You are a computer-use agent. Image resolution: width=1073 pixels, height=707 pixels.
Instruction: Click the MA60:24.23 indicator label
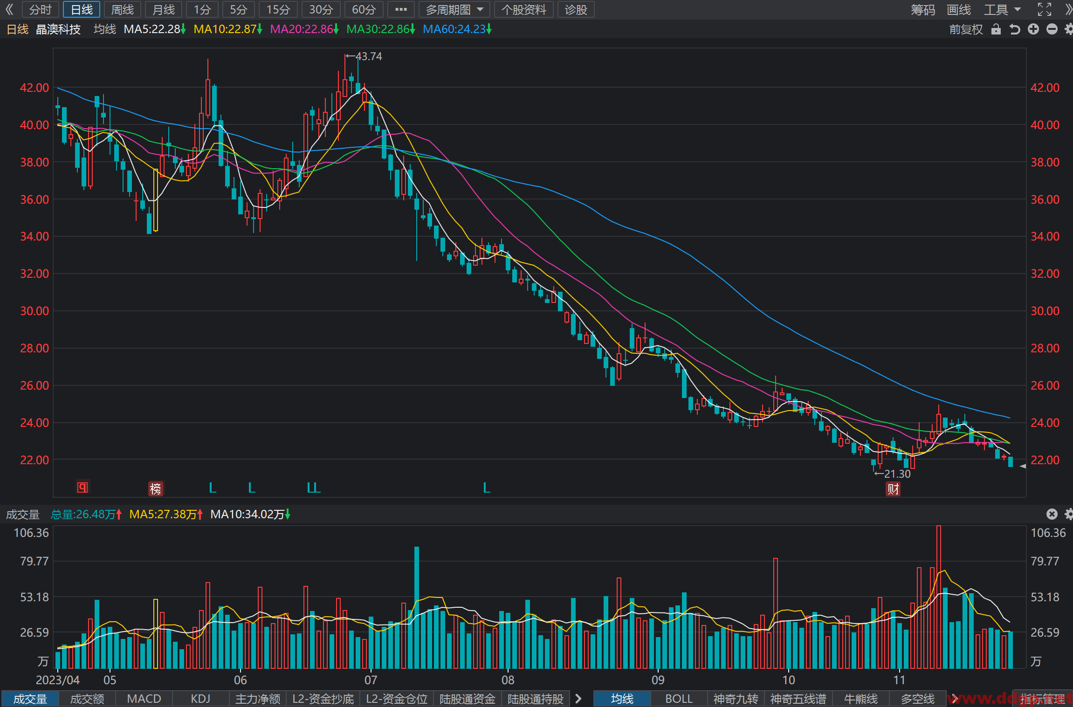(x=457, y=29)
